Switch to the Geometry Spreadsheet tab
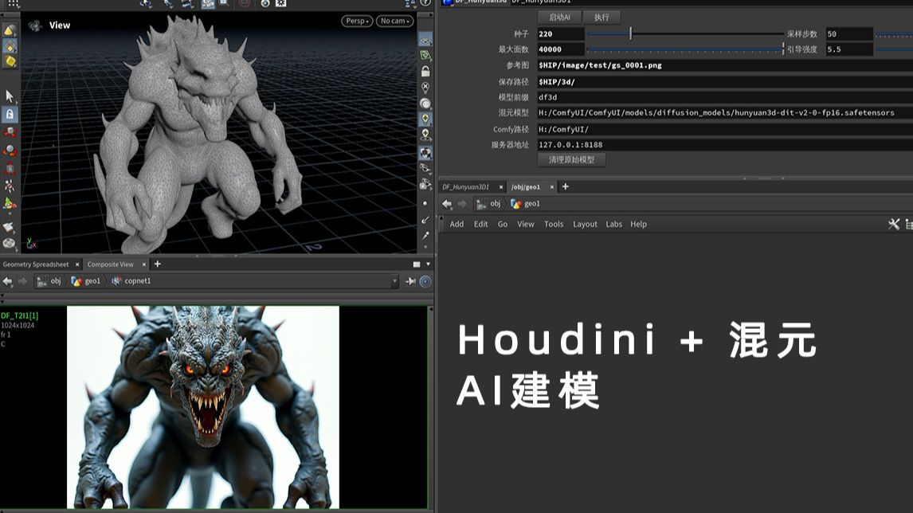Screen dimensions: 913x513 pyautogui.click(x=36, y=264)
